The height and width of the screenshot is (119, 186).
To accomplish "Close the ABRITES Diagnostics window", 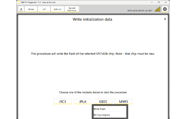I will pyautogui.click(x=166, y=2).
